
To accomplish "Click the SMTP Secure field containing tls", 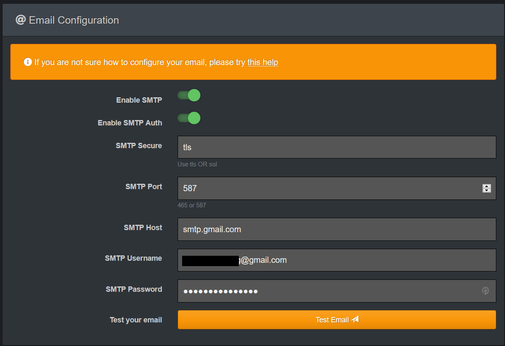I will (x=337, y=147).
